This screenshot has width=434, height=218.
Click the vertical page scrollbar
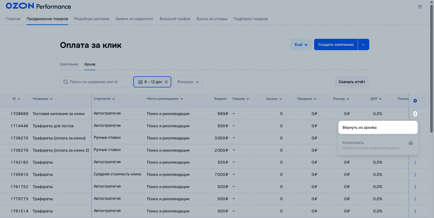432,67
